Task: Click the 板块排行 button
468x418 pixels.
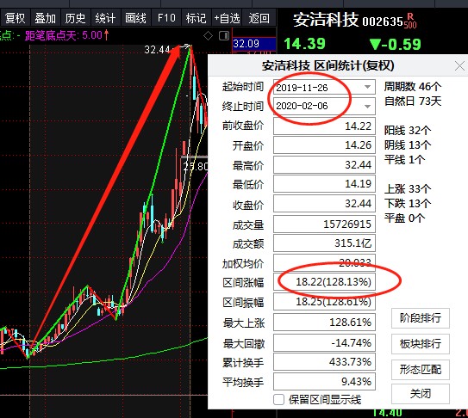Action: [421, 344]
